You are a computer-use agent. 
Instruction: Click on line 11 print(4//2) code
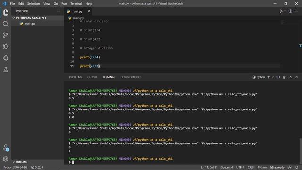click(x=90, y=66)
